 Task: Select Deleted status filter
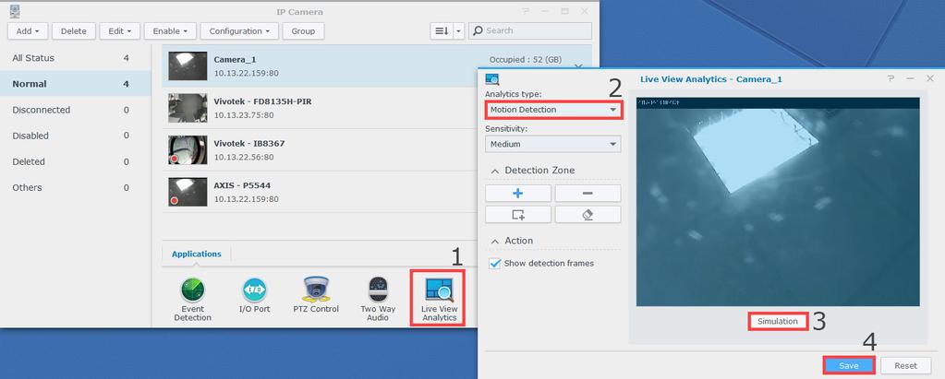(x=76, y=161)
